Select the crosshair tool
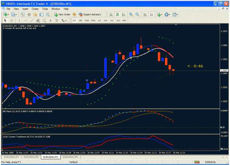230x165 pixels. click(x=12, y=21)
